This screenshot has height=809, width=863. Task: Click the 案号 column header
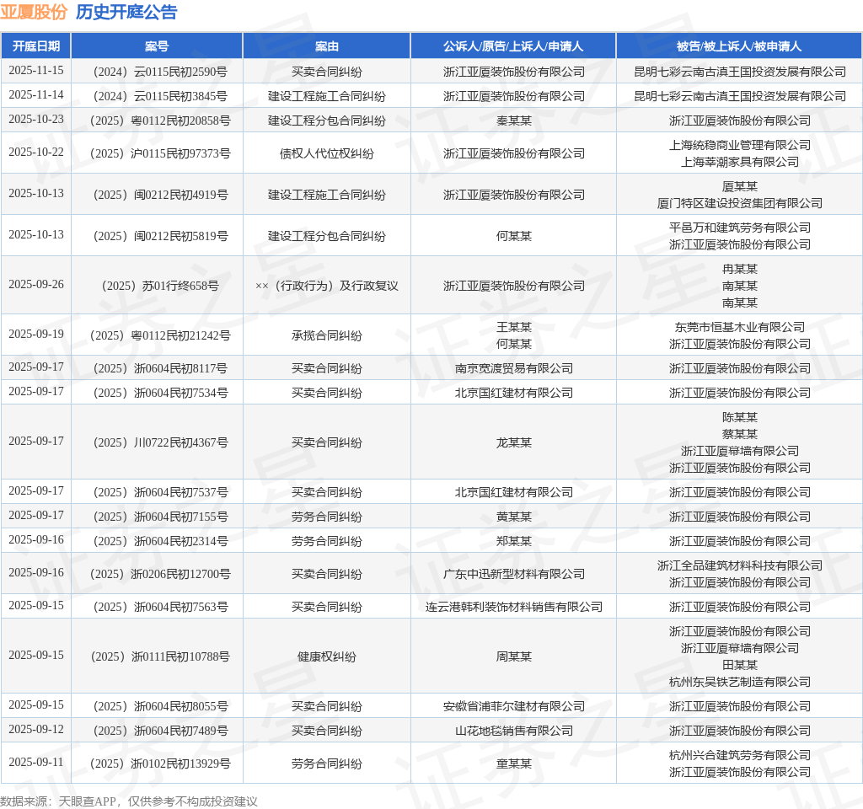(157, 46)
